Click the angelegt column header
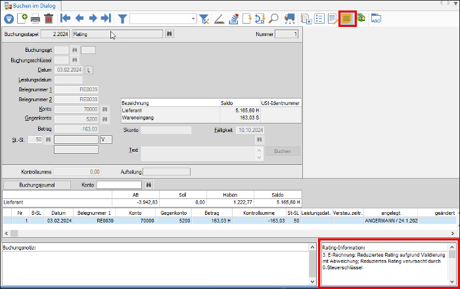 (x=391, y=213)
